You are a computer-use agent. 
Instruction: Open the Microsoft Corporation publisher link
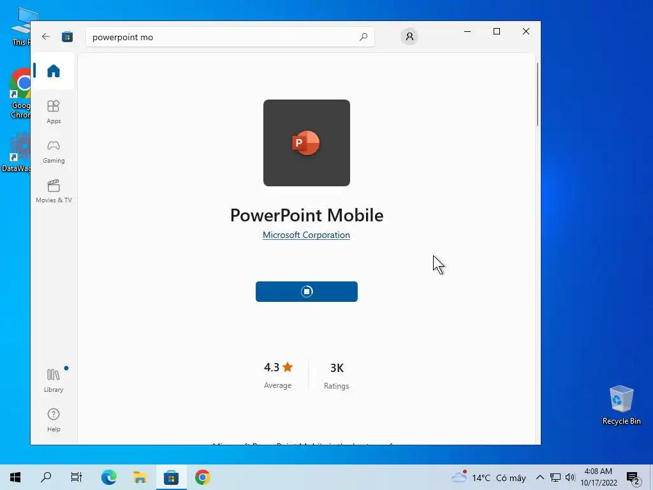click(x=306, y=235)
